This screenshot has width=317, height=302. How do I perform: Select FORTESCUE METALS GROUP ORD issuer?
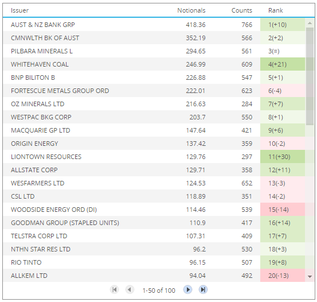(60, 91)
